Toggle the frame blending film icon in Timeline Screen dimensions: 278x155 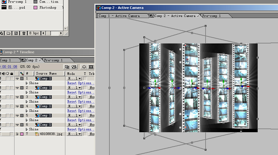click(x=91, y=67)
